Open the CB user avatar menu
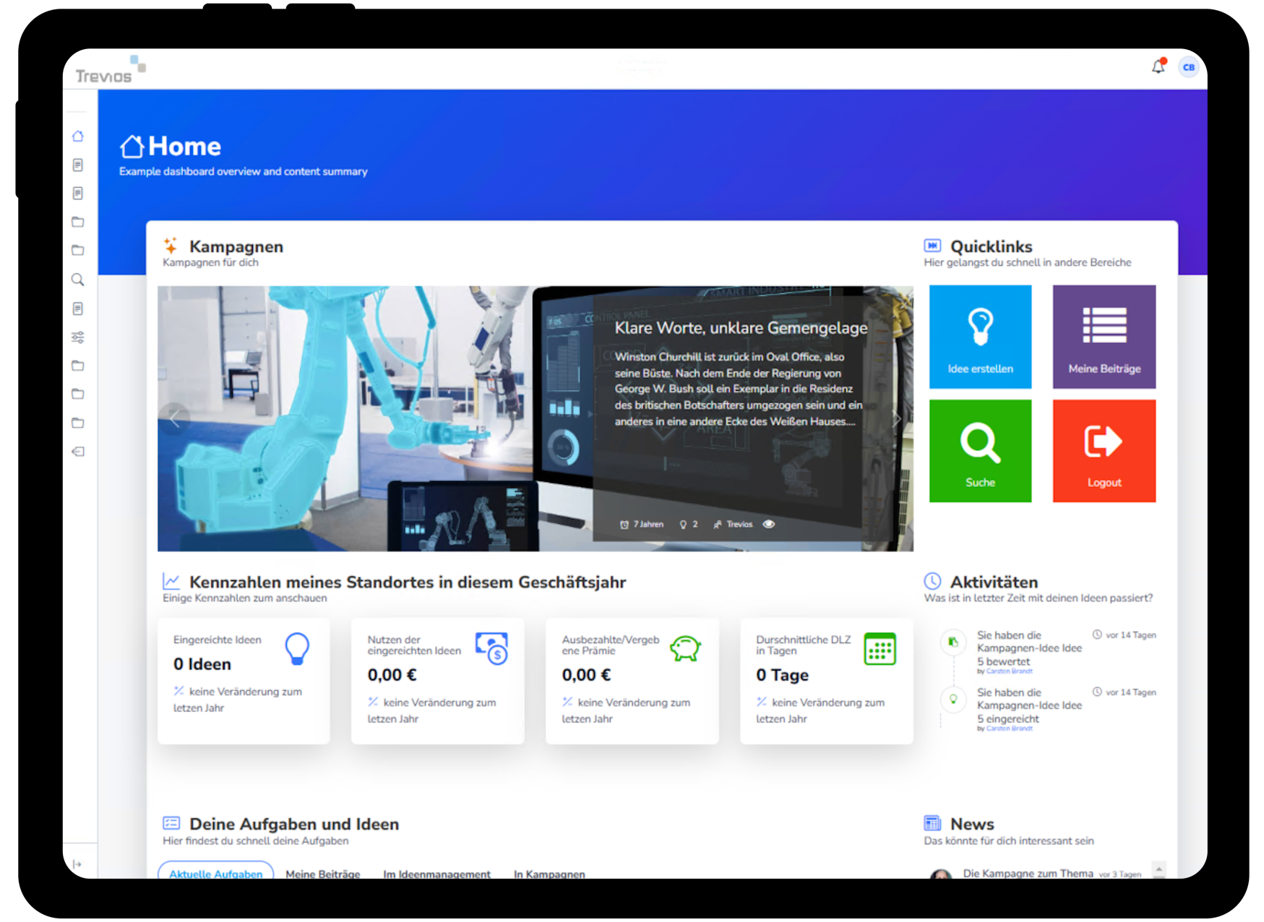Screen dimensions: 1264x922 [1188, 66]
